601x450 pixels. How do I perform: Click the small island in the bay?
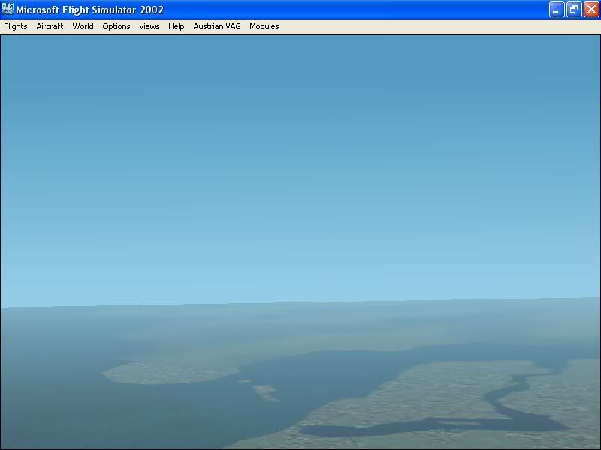click(264, 390)
